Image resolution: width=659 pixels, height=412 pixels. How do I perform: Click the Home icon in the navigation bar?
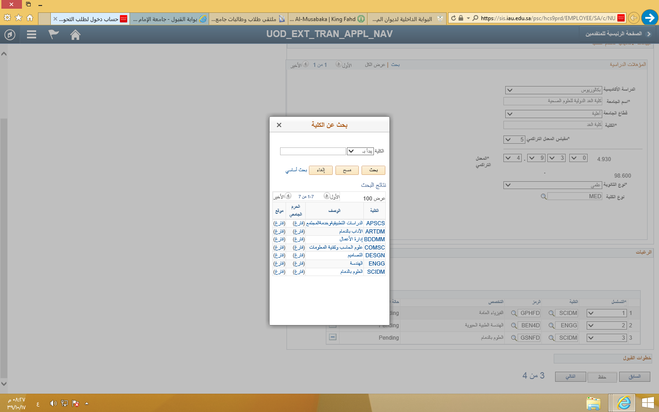point(76,35)
